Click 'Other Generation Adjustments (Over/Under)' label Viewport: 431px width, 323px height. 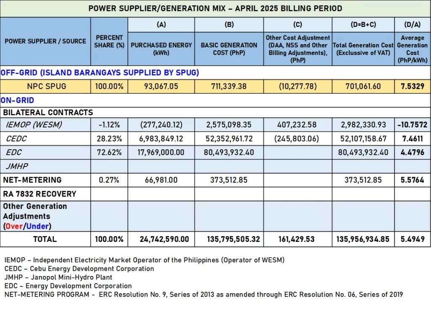pyautogui.click(x=35, y=216)
